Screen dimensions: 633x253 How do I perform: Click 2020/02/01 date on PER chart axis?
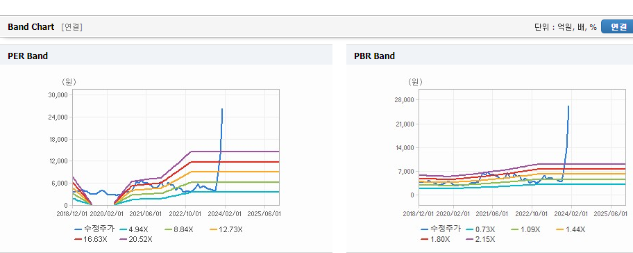pos(107,213)
